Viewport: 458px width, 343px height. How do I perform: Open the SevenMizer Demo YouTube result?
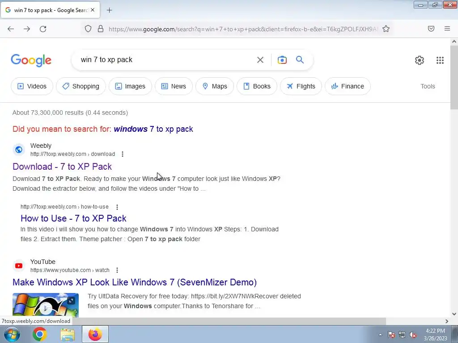click(x=135, y=282)
